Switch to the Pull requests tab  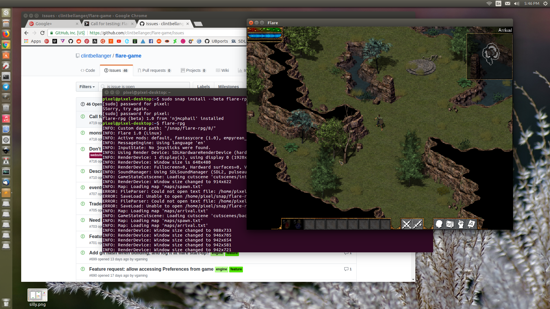154,70
